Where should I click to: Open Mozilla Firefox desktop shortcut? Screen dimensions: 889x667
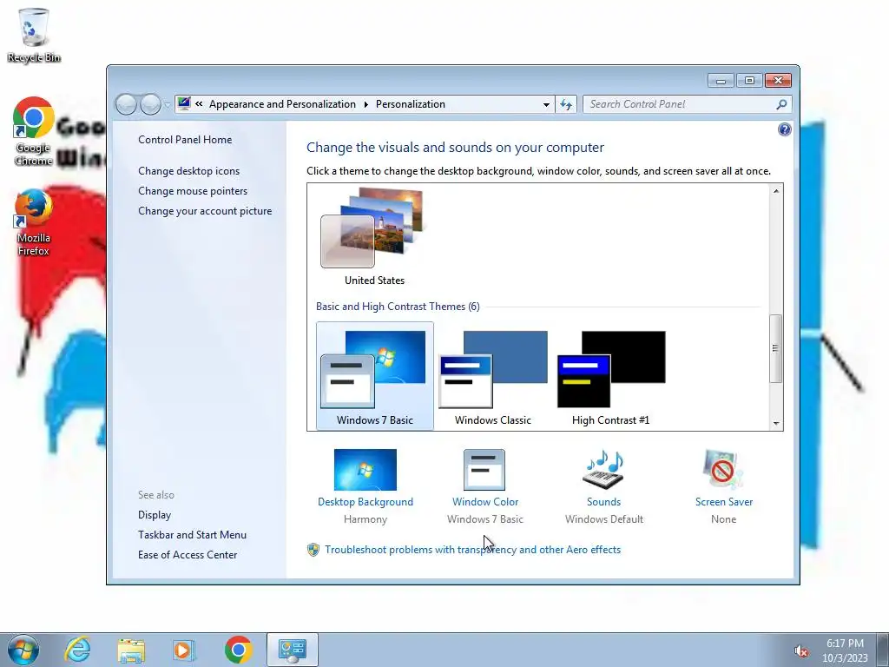click(34, 222)
